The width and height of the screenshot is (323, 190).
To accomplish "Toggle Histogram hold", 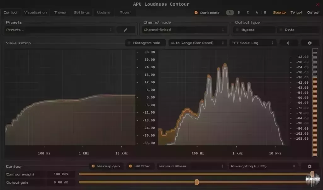I will (145, 43).
